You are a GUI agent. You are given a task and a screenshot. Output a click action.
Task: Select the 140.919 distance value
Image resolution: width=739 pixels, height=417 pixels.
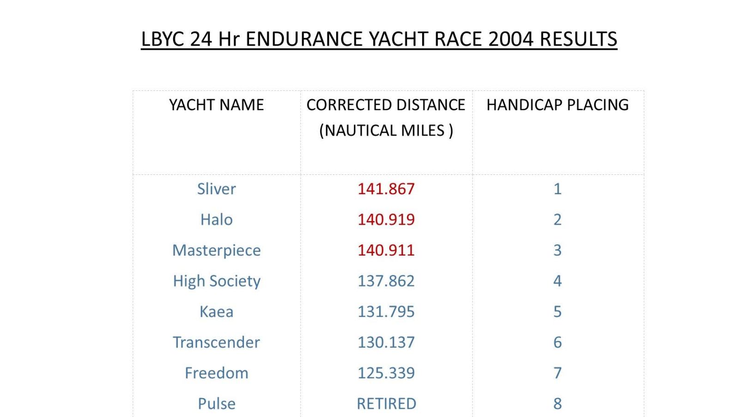pyautogui.click(x=386, y=220)
